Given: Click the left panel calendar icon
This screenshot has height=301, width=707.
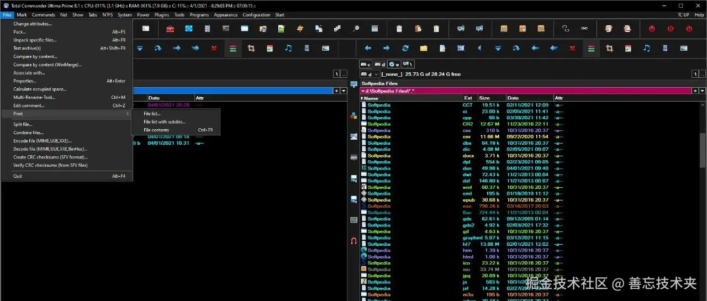Looking at the screenshot, I should [270, 49].
